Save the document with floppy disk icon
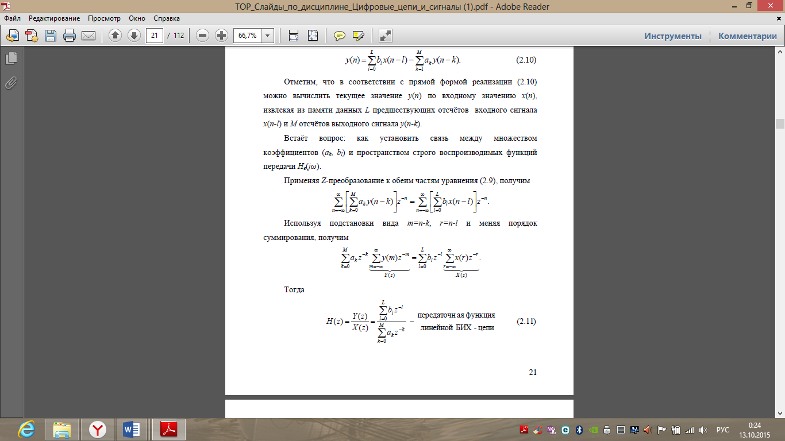This screenshot has width=785, height=441. pyautogui.click(x=51, y=36)
